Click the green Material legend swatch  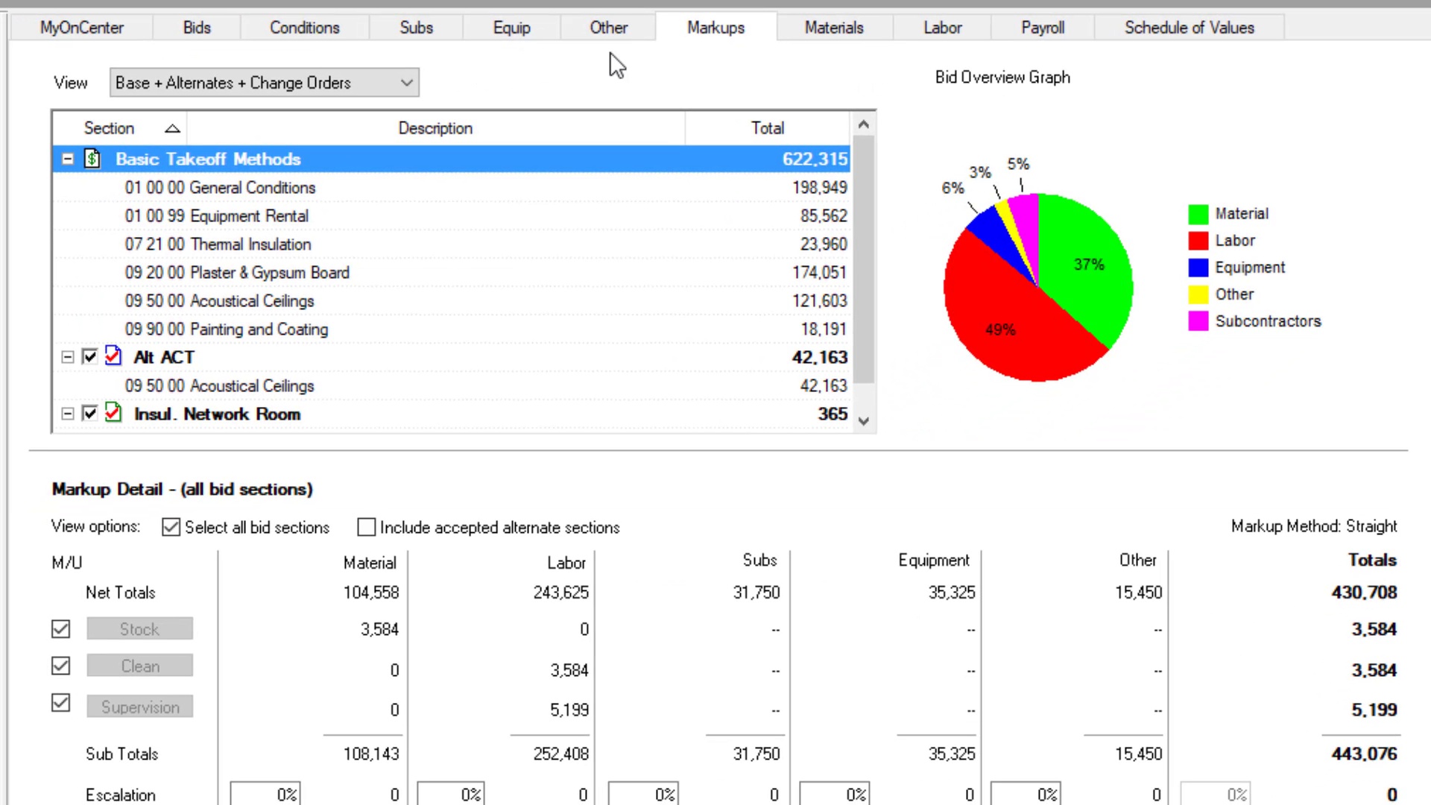coord(1198,214)
